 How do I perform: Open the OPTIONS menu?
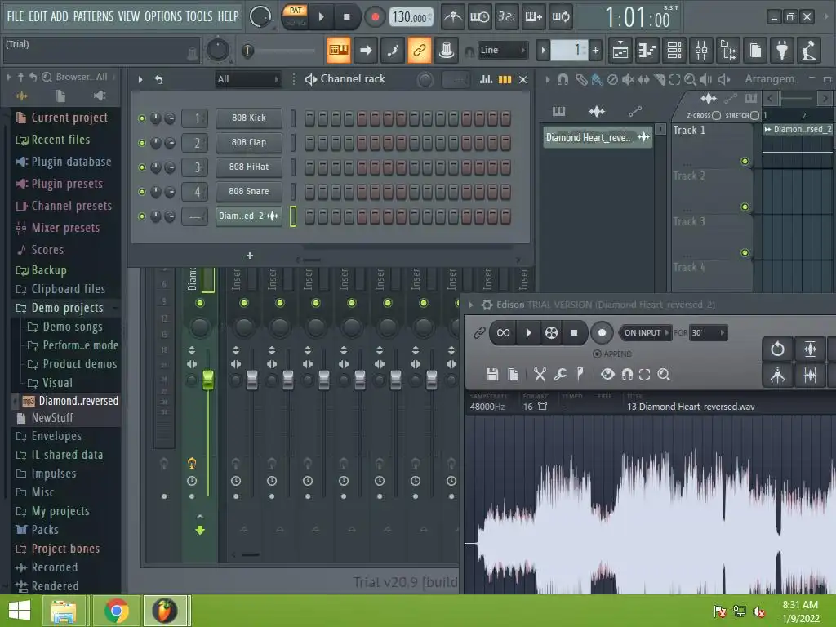tap(163, 16)
